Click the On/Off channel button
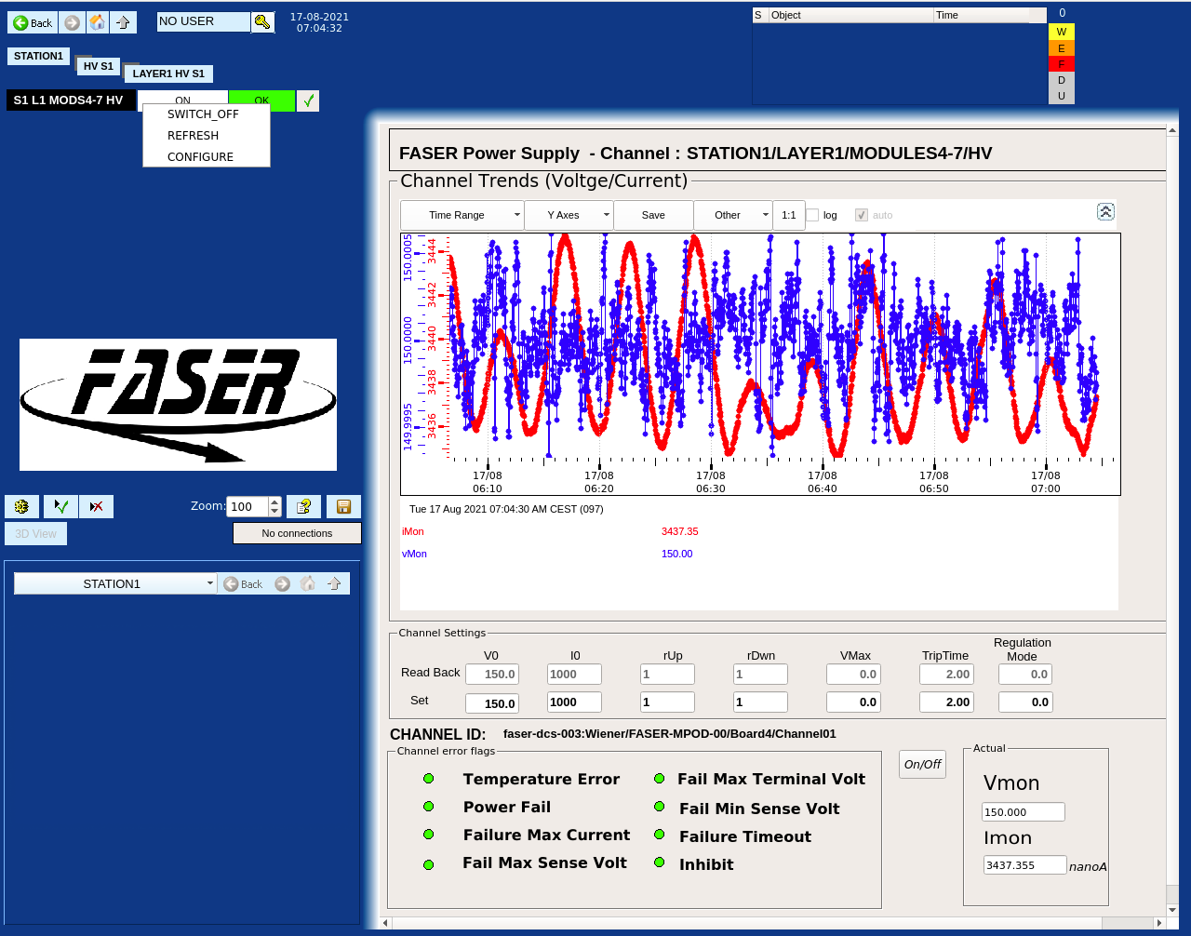Screen dimensions: 1191x936 (922, 764)
